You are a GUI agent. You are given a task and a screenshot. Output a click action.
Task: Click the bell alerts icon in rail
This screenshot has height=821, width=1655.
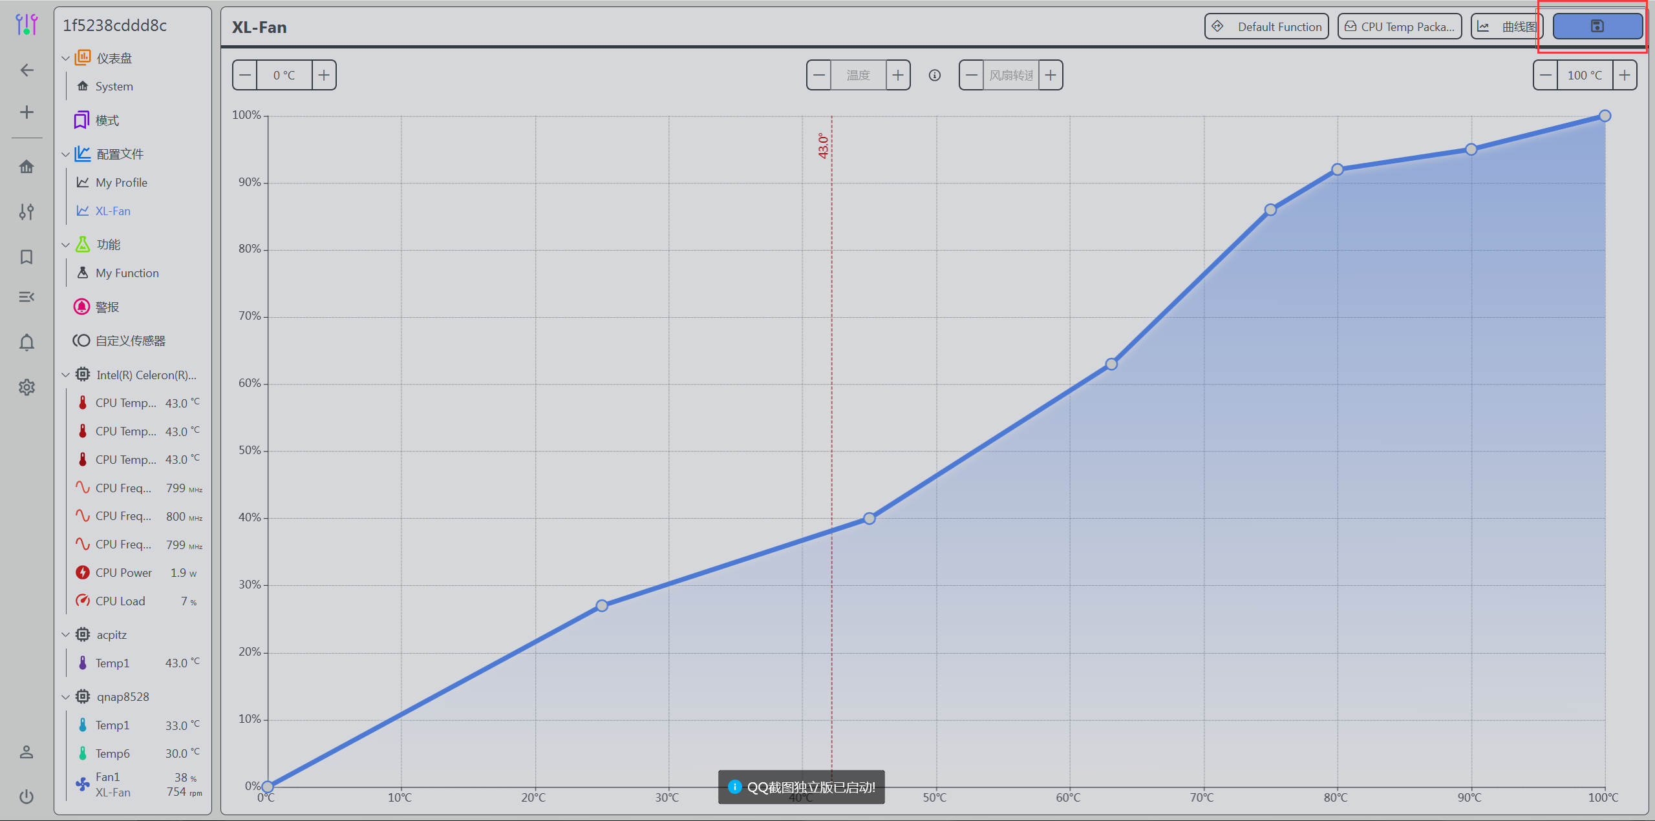tap(27, 342)
